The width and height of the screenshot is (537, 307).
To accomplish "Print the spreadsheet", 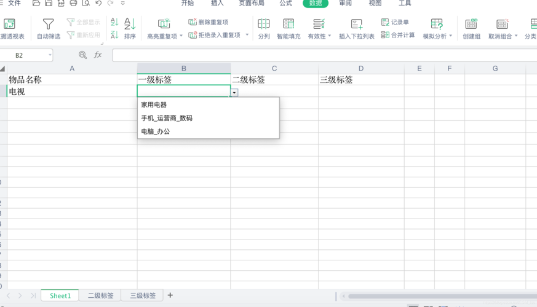I will pos(73,4).
